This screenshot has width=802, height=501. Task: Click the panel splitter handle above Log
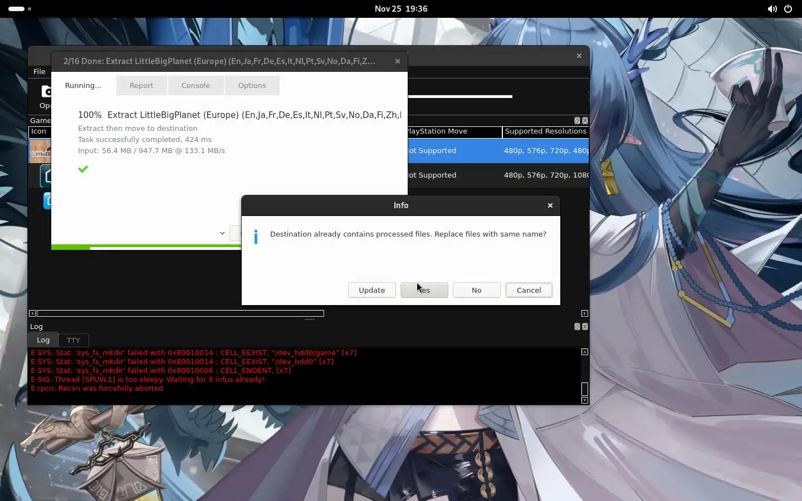click(x=309, y=320)
